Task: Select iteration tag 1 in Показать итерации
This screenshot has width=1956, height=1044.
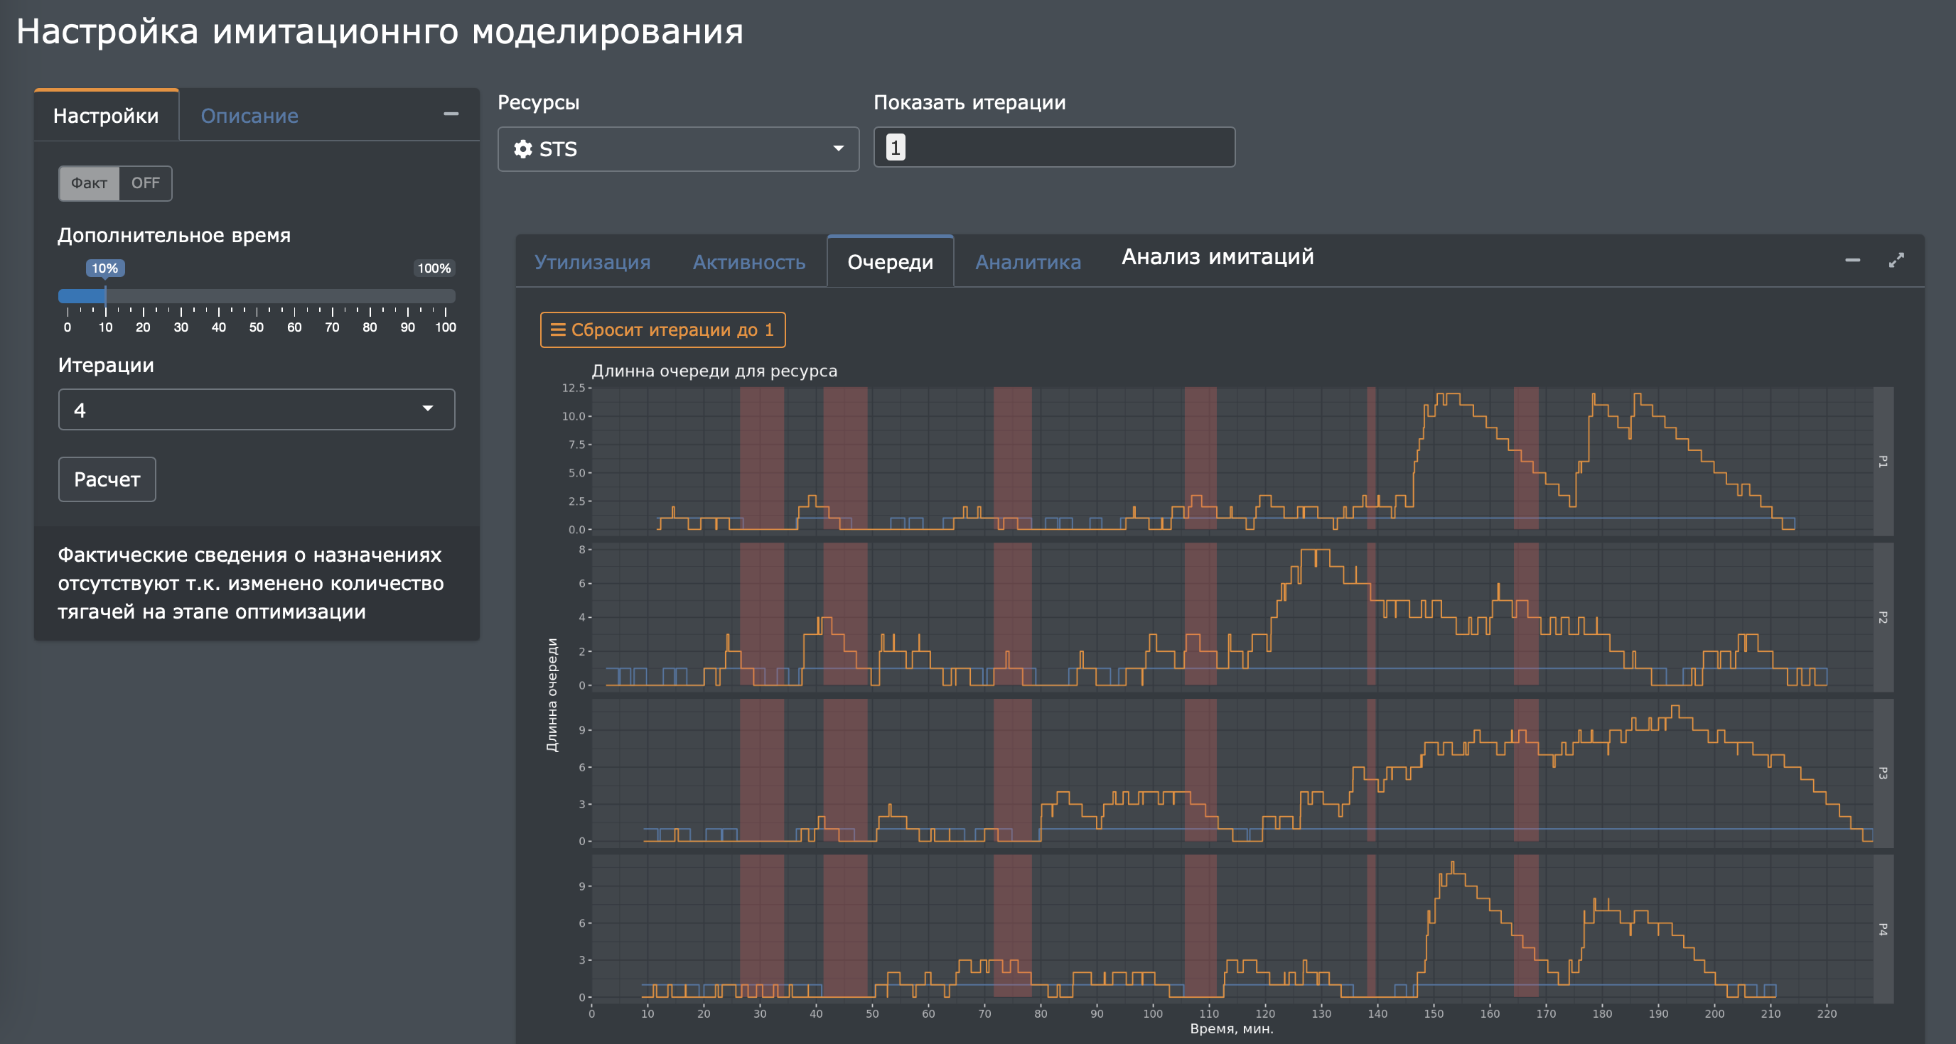Action: pyautogui.click(x=896, y=147)
